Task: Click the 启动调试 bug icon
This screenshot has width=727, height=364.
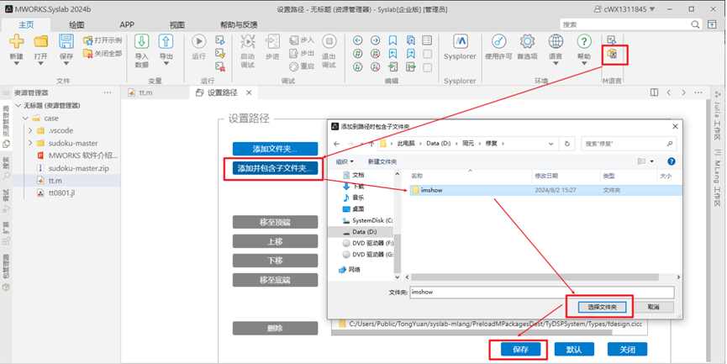Action: (248, 41)
